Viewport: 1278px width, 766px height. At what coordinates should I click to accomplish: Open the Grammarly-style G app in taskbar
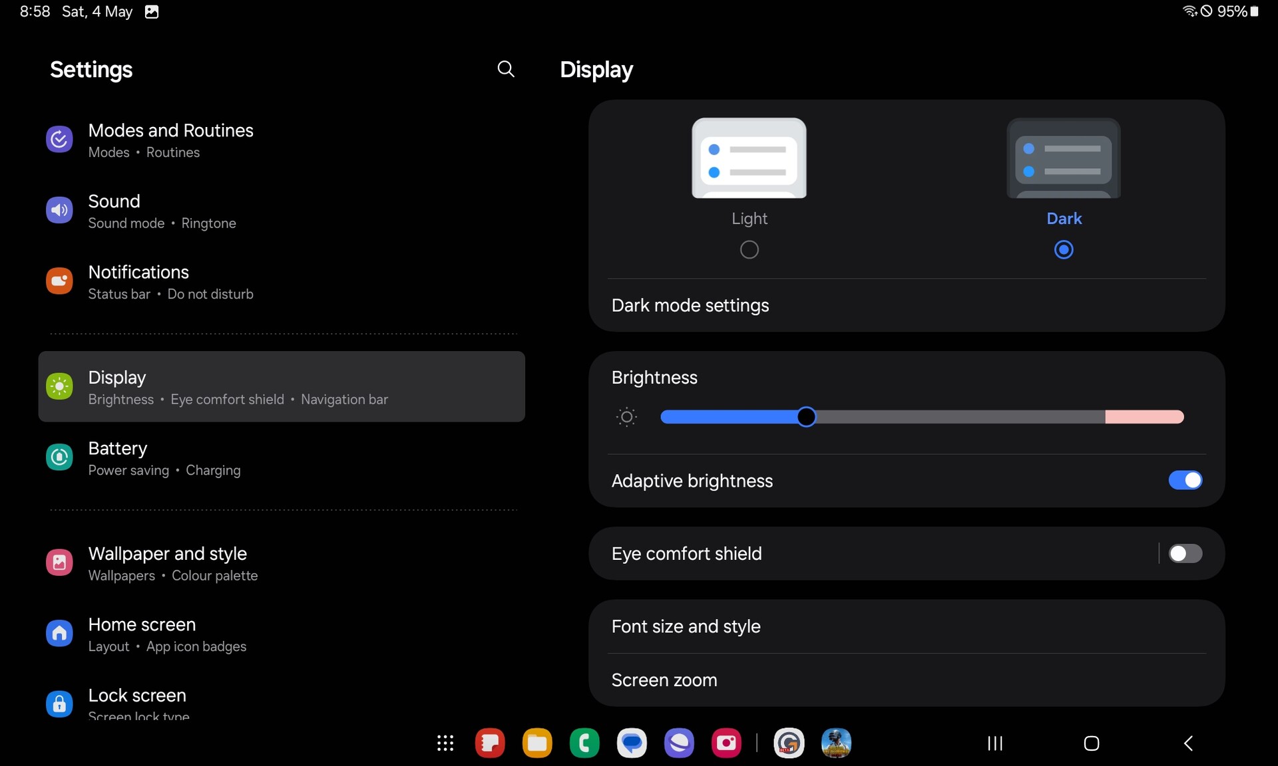(x=789, y=743)
